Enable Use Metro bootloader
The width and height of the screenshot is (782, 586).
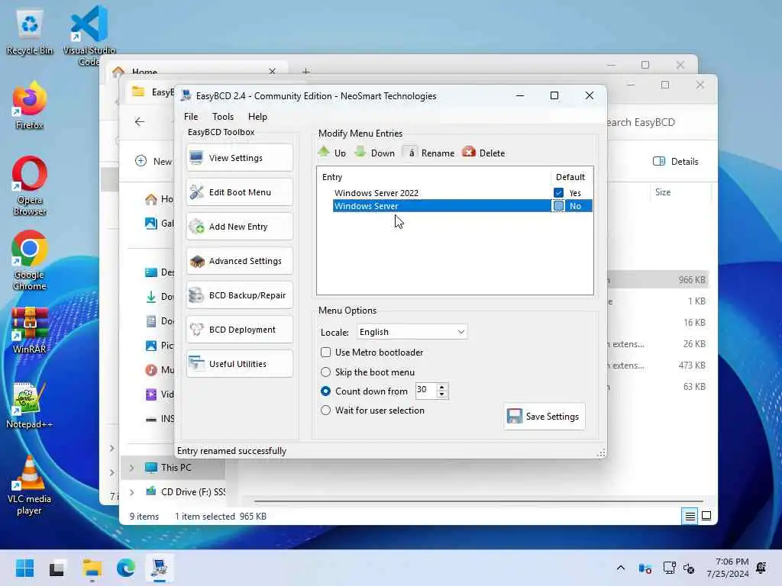click(x=325, y=353)
